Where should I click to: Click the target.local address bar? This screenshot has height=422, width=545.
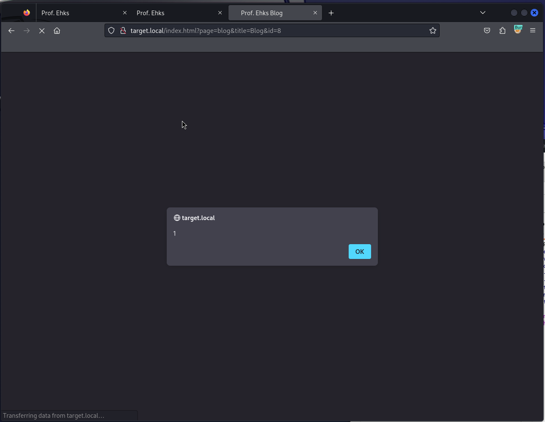[x=254, y=30]
